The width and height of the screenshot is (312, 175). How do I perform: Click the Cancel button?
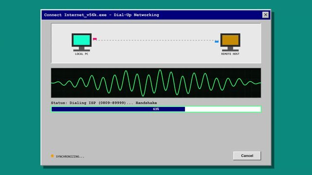tap(247, 156)
